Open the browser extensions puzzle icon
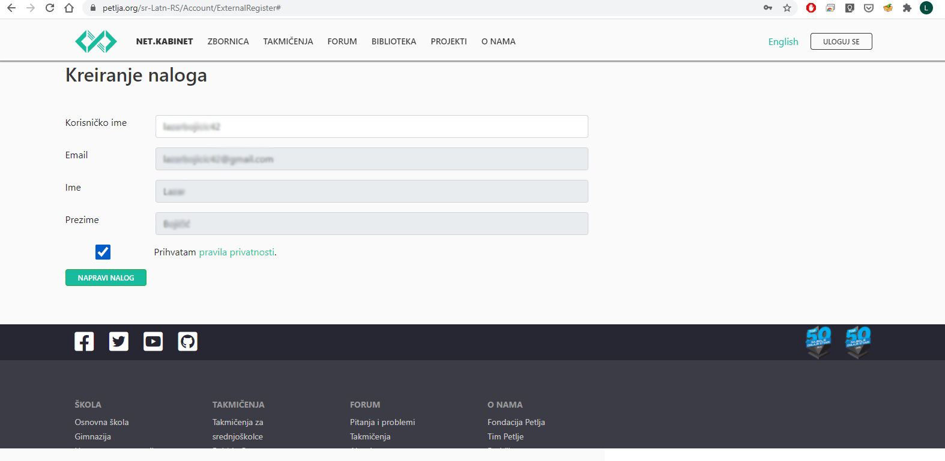Viewport: 945px width, 461px height. (x=907, y=8)
